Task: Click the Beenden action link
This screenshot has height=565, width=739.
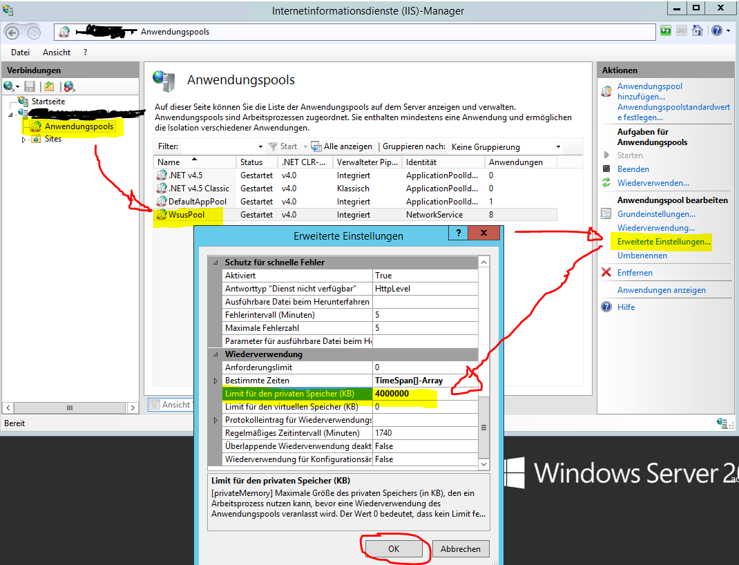Action: [x=633, y=169]
